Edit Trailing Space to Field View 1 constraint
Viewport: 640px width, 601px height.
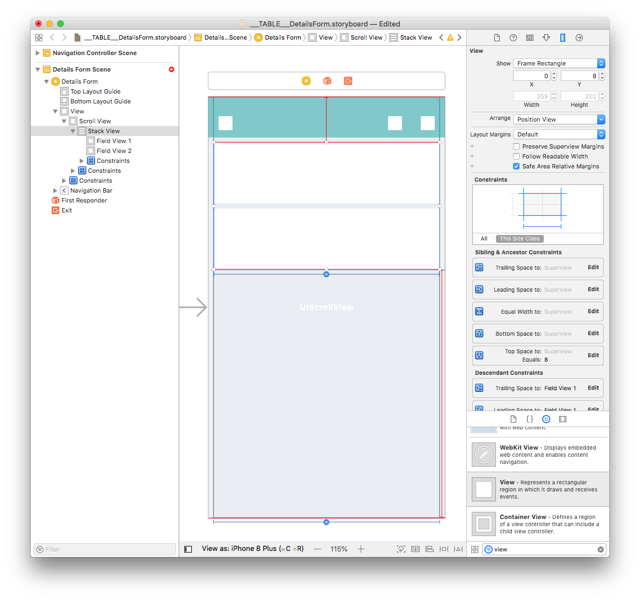pyautogui.click(x=593, y=387)
